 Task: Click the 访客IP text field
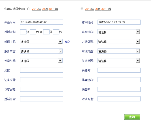119,89
